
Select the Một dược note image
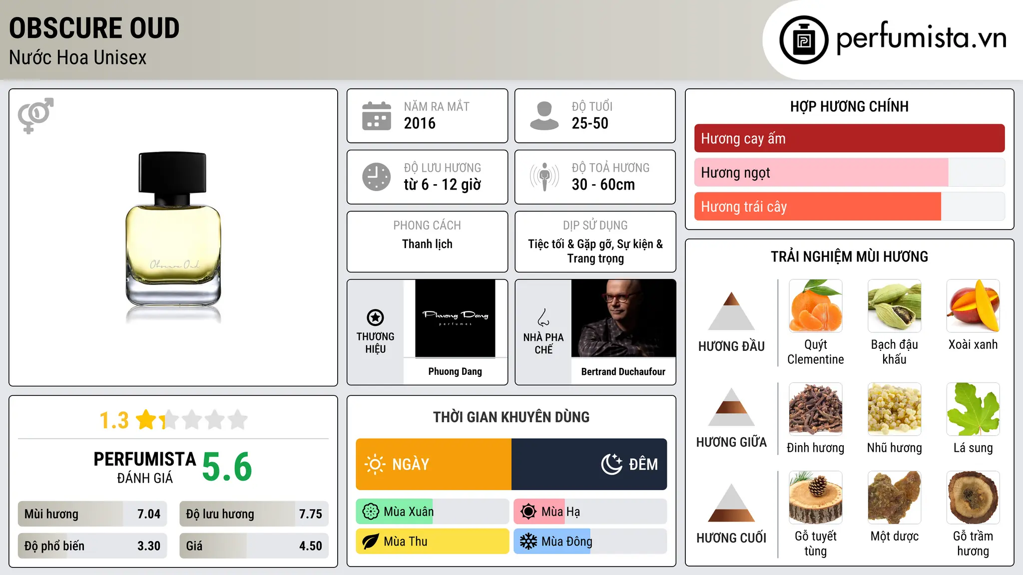(895, 498)
